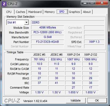Select the 4096 MBytes module size value

point(47,27)
